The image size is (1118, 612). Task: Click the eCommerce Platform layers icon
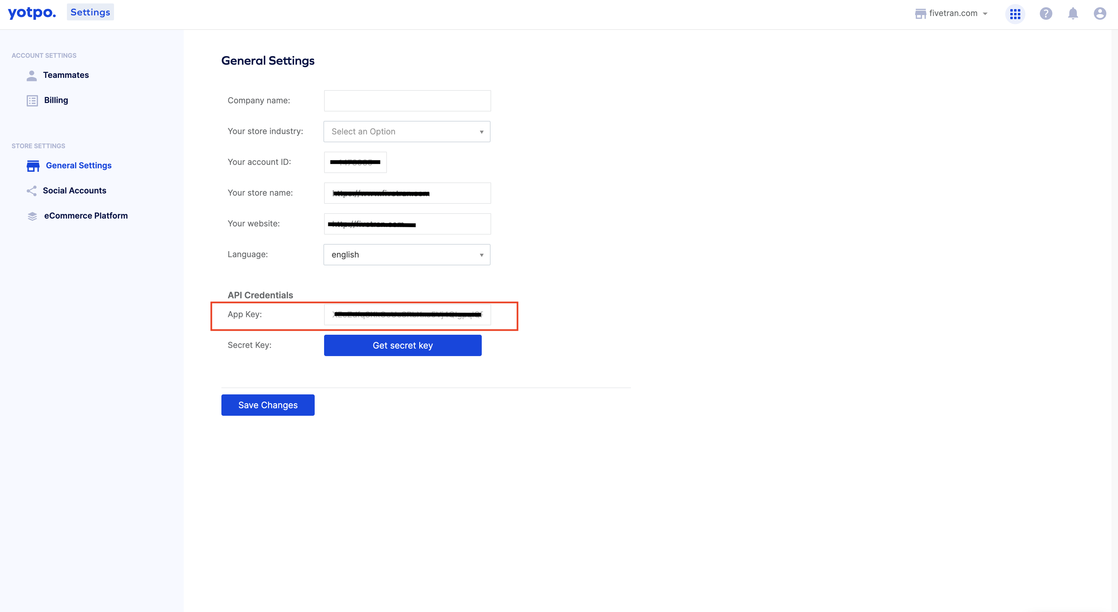tap(32, 215)
